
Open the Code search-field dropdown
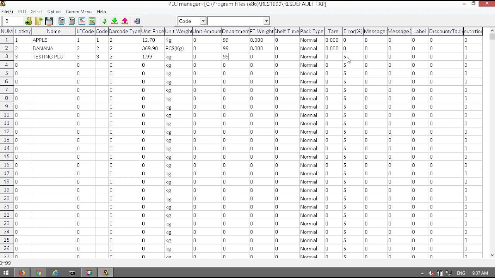(x=203, y=21)
